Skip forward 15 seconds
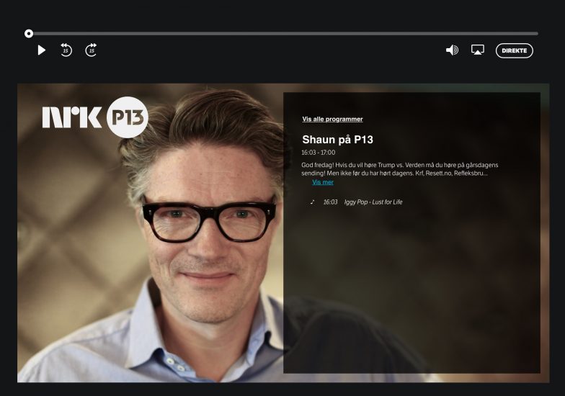This screenshot has height=396, width=565. (91, 50)
